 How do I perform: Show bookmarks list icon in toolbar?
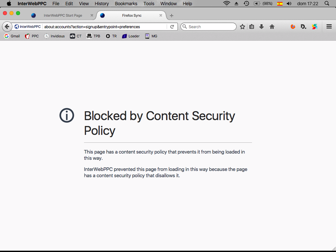pyautogui.click(x=252, y=27)
